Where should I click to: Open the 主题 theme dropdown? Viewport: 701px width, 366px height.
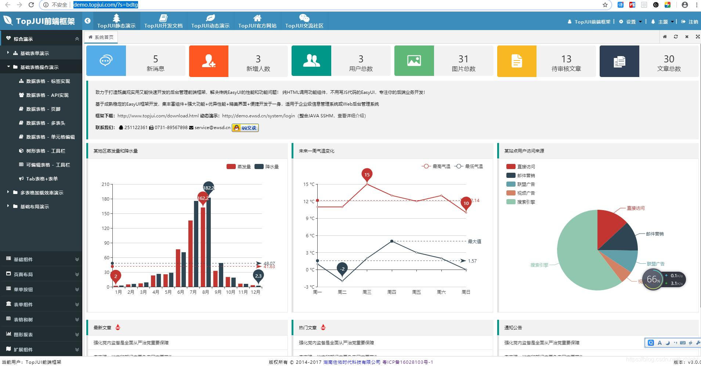tap(663, 22)
